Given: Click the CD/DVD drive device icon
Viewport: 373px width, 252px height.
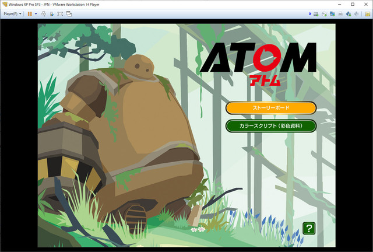Looking at the screenshot, I should point(324,14).
